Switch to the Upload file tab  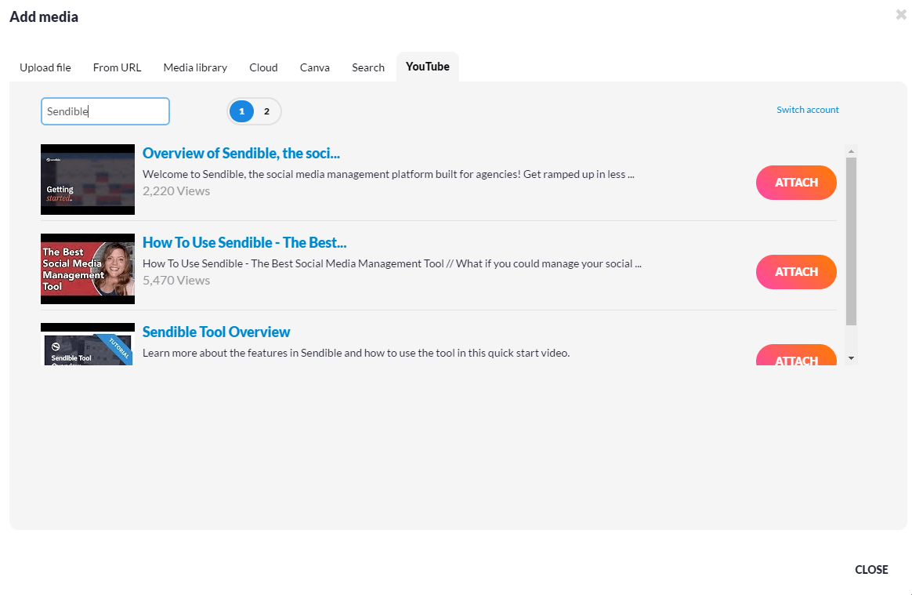coord(45,67)
